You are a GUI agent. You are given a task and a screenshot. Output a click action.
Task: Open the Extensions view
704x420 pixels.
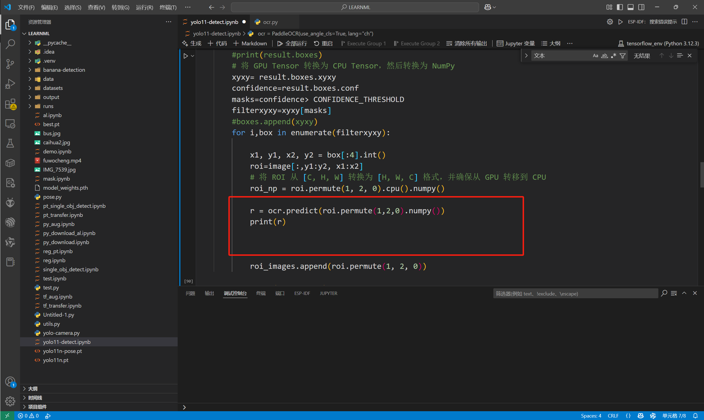(x=10, y=104)
